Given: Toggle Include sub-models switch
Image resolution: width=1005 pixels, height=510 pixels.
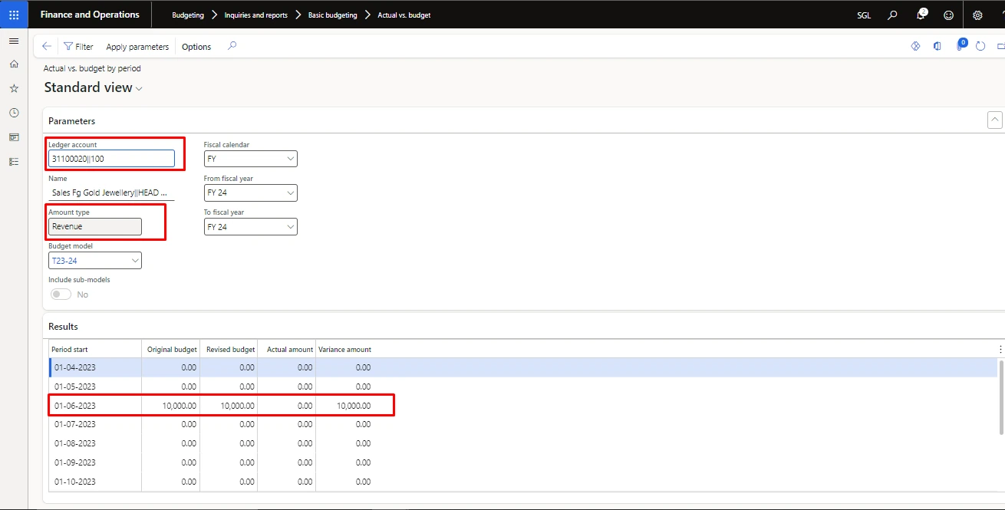Looking at the screenshot, I should click(x=61, y=294).
